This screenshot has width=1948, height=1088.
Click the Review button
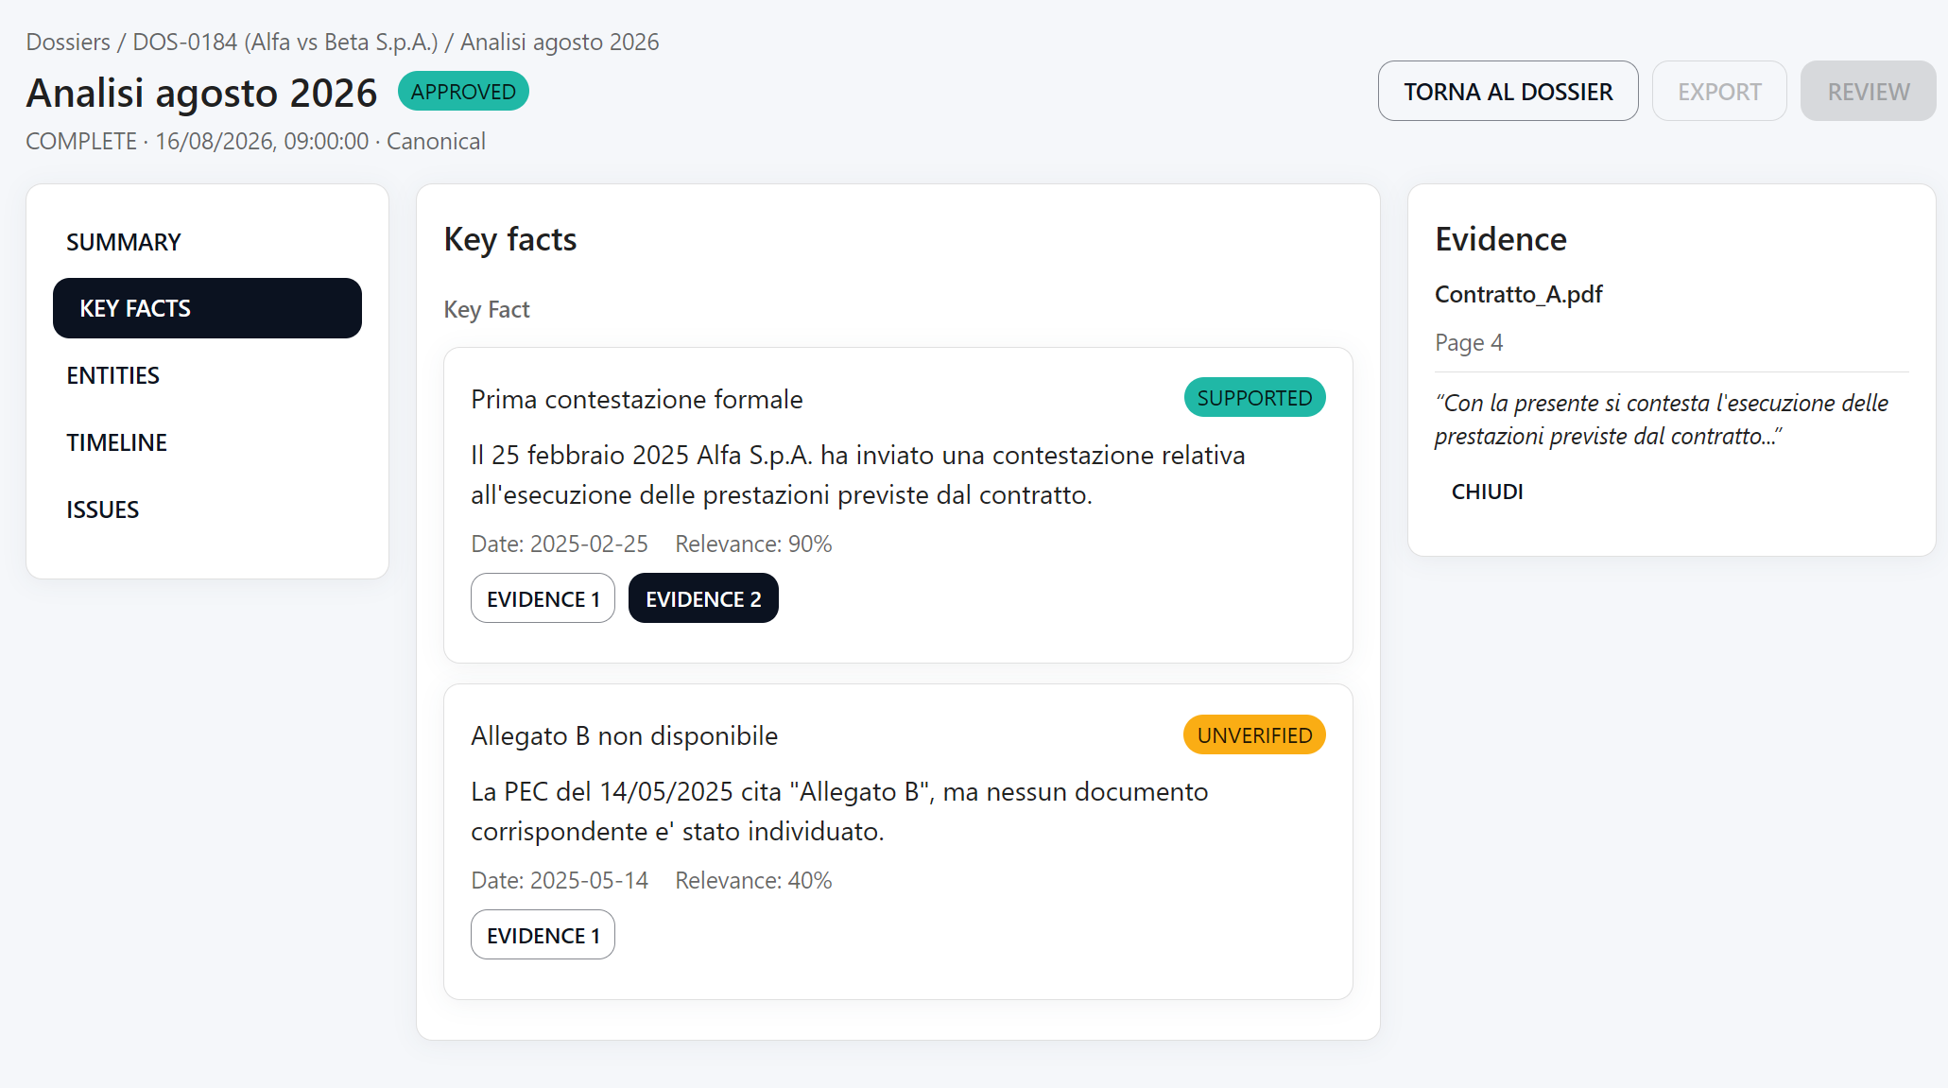coord(1868,92)
